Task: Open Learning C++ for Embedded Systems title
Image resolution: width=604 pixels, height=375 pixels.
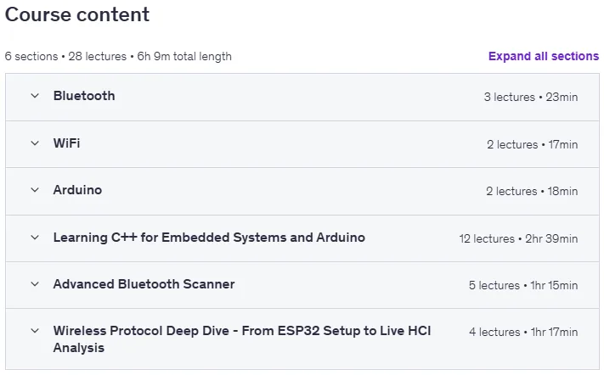Action: coord(209,238)
